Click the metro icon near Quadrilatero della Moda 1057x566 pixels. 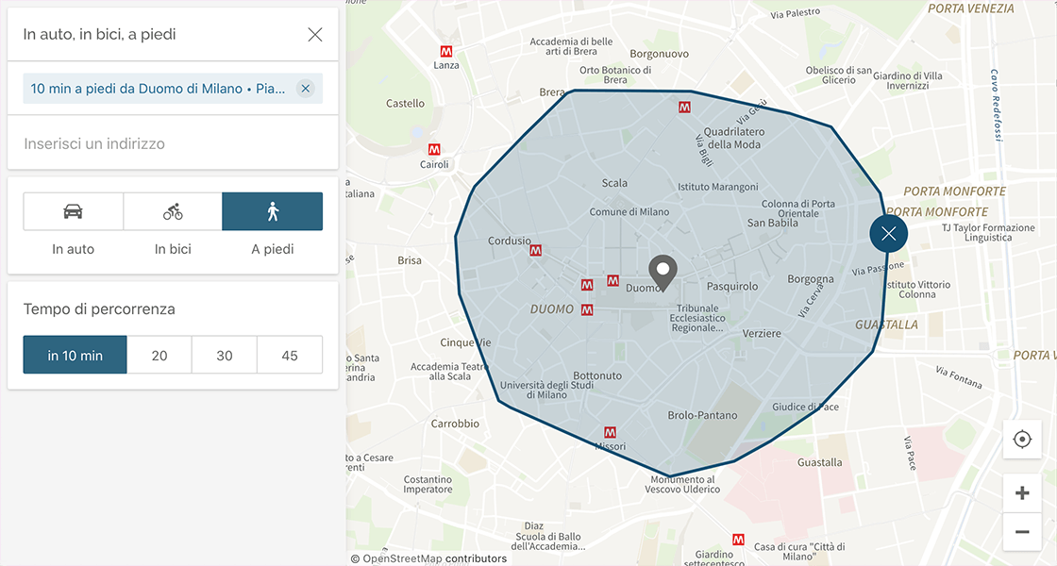(x=684, y=108)
